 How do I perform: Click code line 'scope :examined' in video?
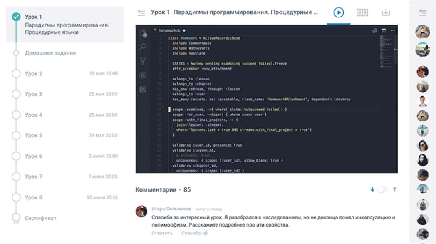coord(229,110)
